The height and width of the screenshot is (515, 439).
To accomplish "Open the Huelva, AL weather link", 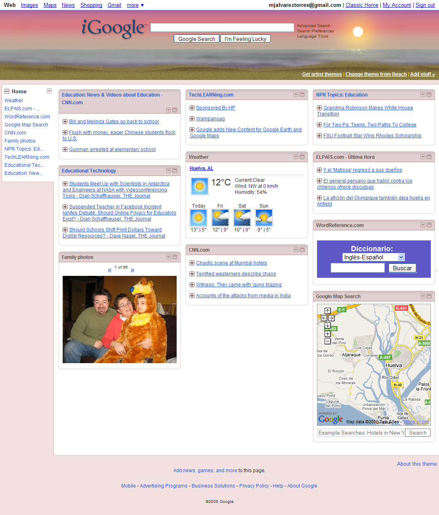I will 201,168.
